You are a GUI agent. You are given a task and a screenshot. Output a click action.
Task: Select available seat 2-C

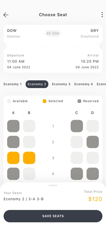coord(77,142)
